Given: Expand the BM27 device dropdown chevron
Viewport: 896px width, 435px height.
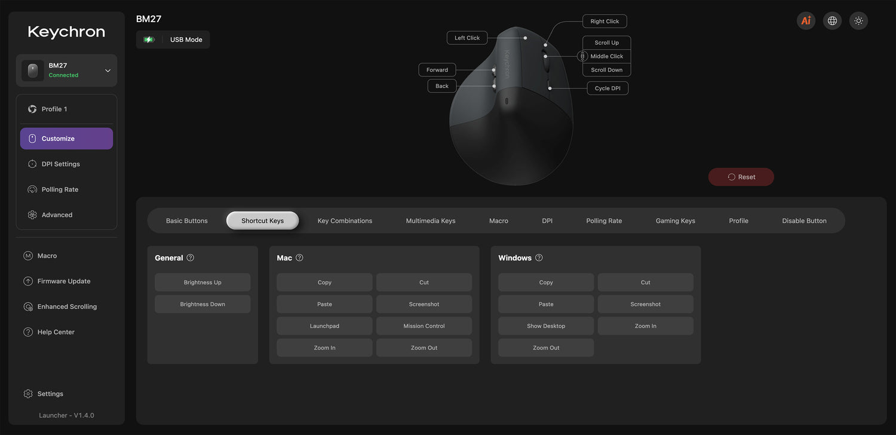Looking at the screenshot, I should click(108, 71).
